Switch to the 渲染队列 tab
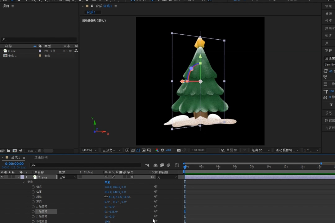The width and height of the screenshot is (335, 223). pos(41,158)
